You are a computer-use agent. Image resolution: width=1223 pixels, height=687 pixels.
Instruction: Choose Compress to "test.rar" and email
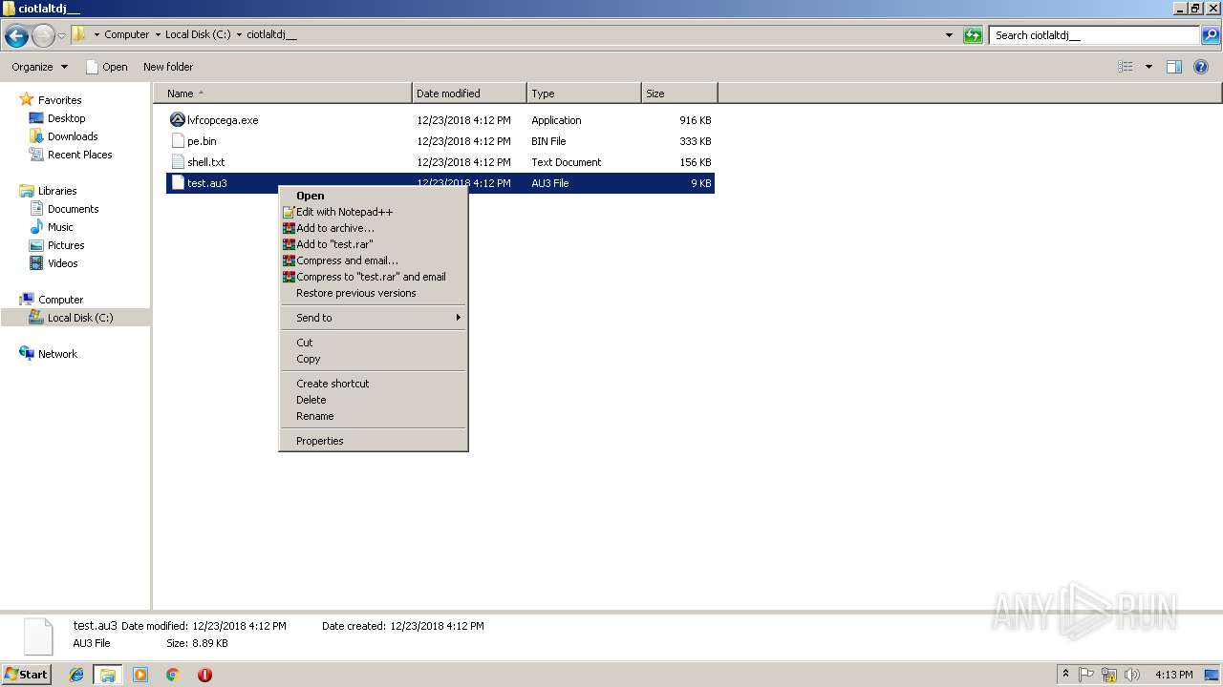[374, 277]
